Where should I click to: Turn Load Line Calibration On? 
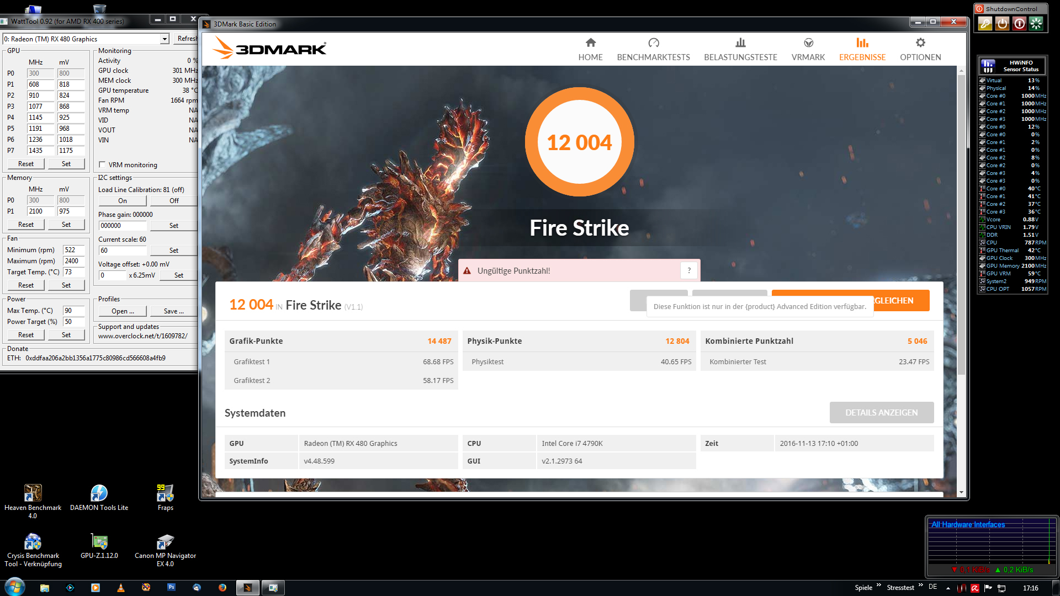pos(123,201)
